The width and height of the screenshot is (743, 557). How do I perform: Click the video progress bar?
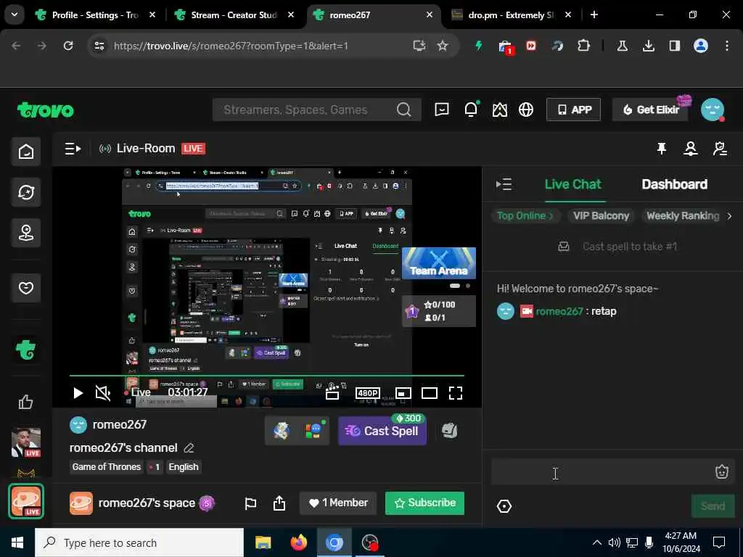click(x=267, y=376)
